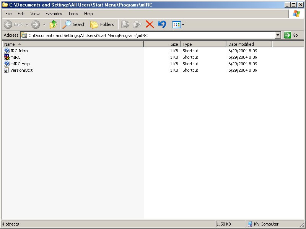Click the Date Modified cell of IRC Intro
The height and width of the screenshot is (229, 306).
pyautogui.click(x=243, y=51)
